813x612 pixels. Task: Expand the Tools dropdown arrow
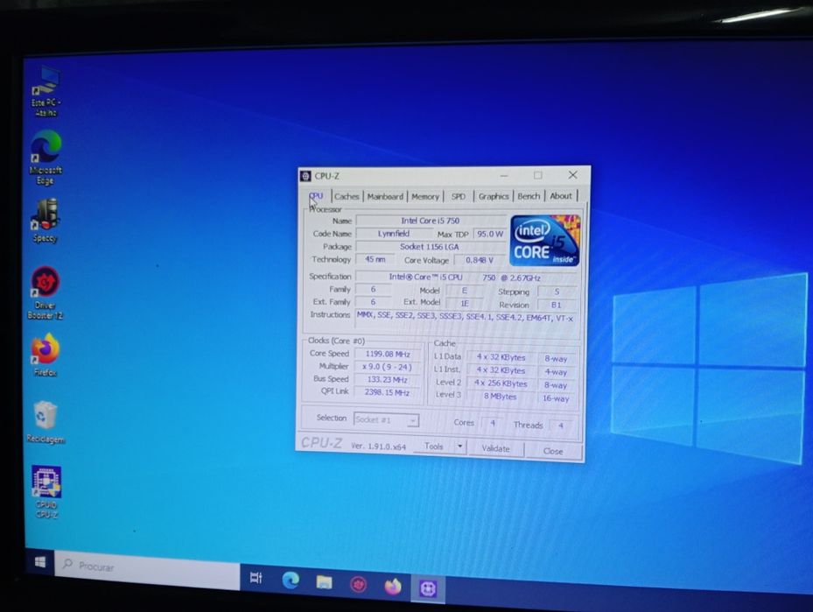coord(460,447)
